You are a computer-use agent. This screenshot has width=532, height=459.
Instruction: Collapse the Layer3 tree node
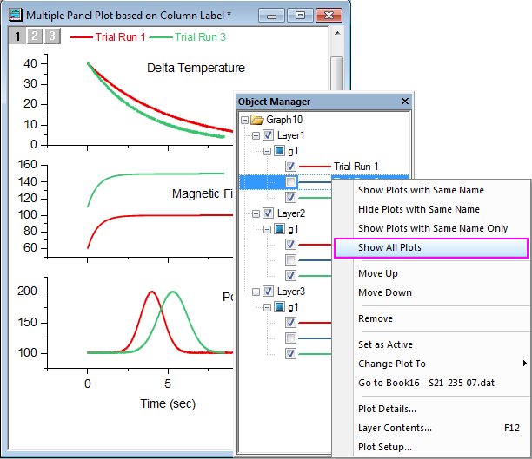click(256, 292)
